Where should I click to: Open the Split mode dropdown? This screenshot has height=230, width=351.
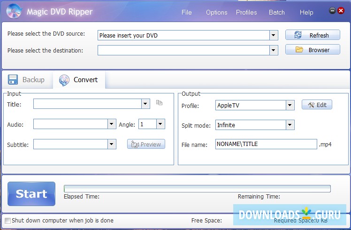(x=290, y=125)
